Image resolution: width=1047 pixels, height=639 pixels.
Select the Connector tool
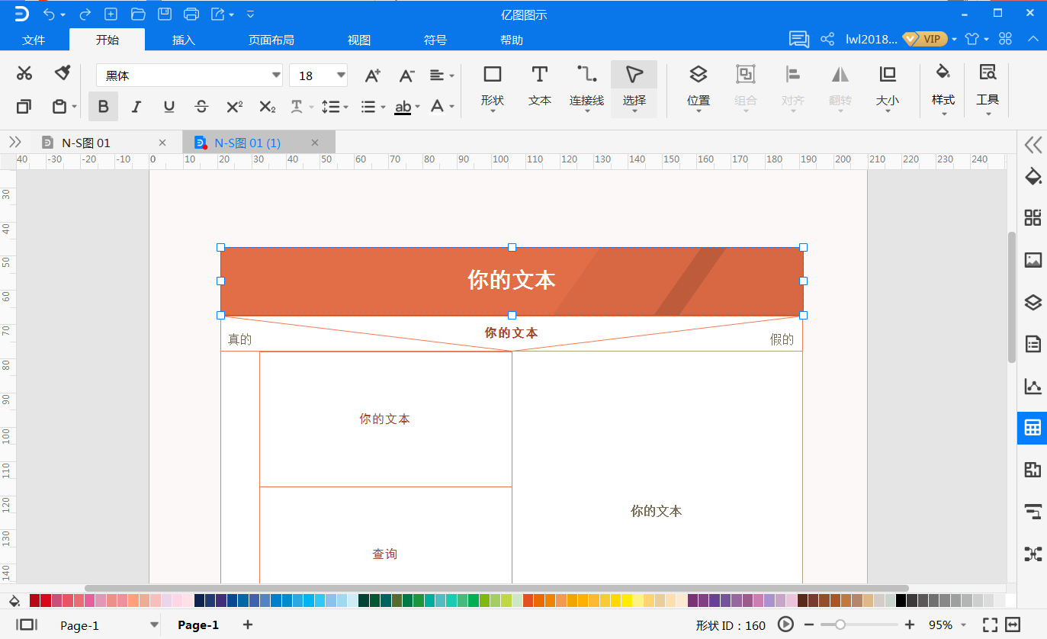tap(586, 88)
